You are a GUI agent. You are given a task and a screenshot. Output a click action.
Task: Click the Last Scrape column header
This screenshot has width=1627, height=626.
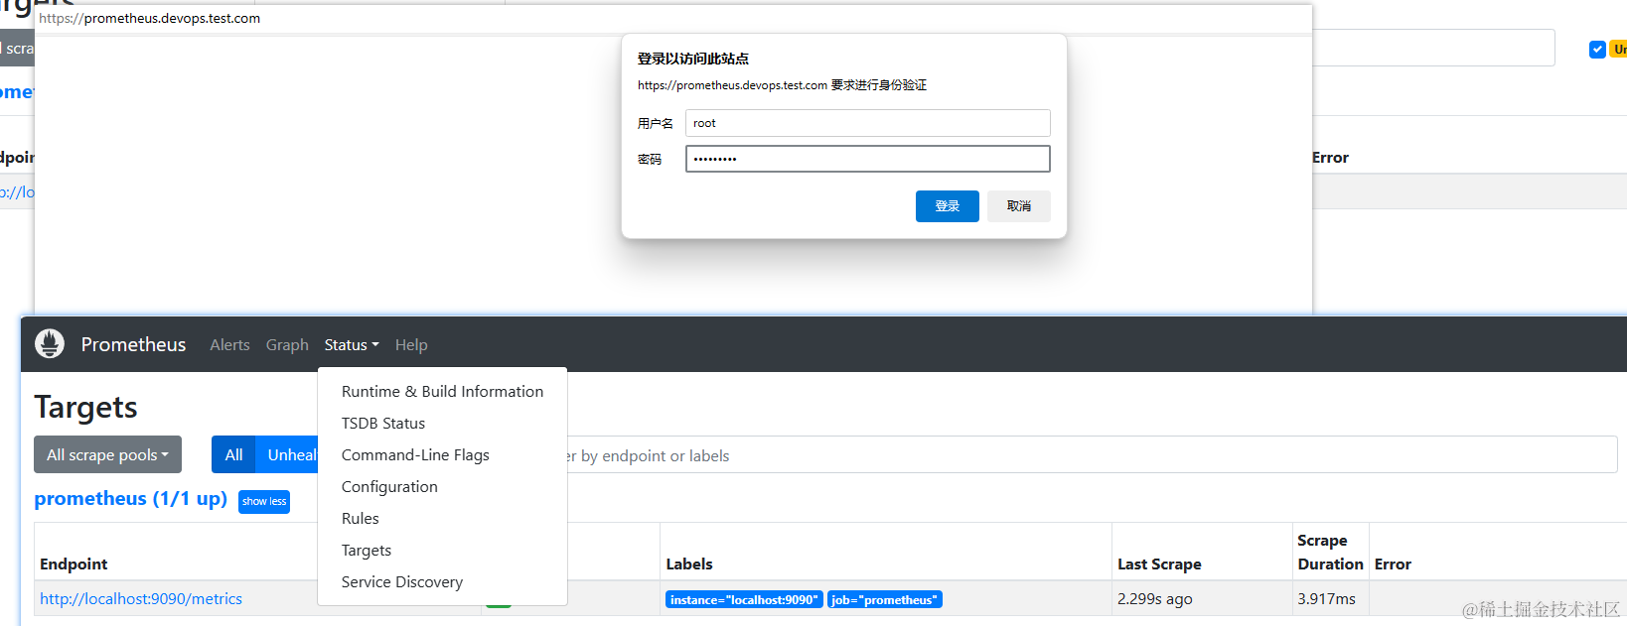[1159, 563]
